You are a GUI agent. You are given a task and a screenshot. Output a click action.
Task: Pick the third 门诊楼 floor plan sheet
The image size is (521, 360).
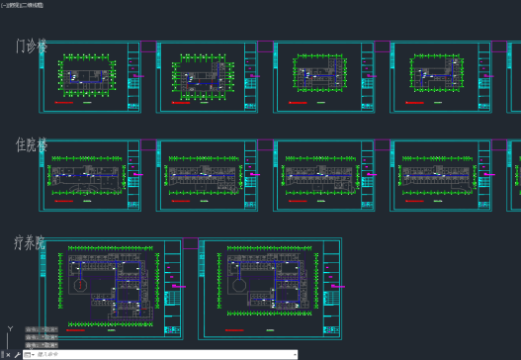point(324,77)
